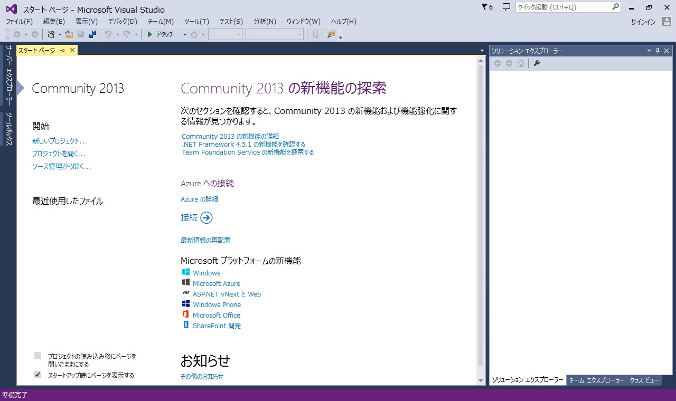Start debugging with the green play icon
The image size is (676, 401).
pyautogui.click(x=150, y=34)
